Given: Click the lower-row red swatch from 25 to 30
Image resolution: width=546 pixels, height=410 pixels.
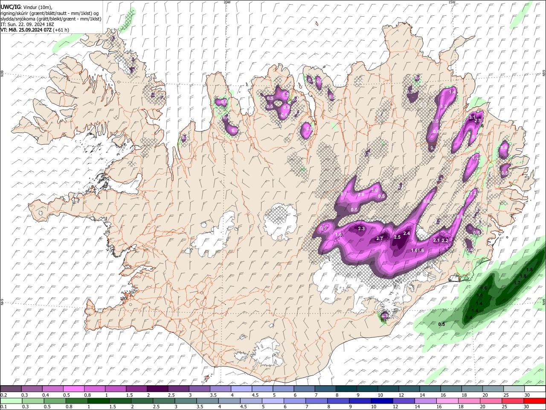Looking at the screenshot, I should tap(512, 401).
